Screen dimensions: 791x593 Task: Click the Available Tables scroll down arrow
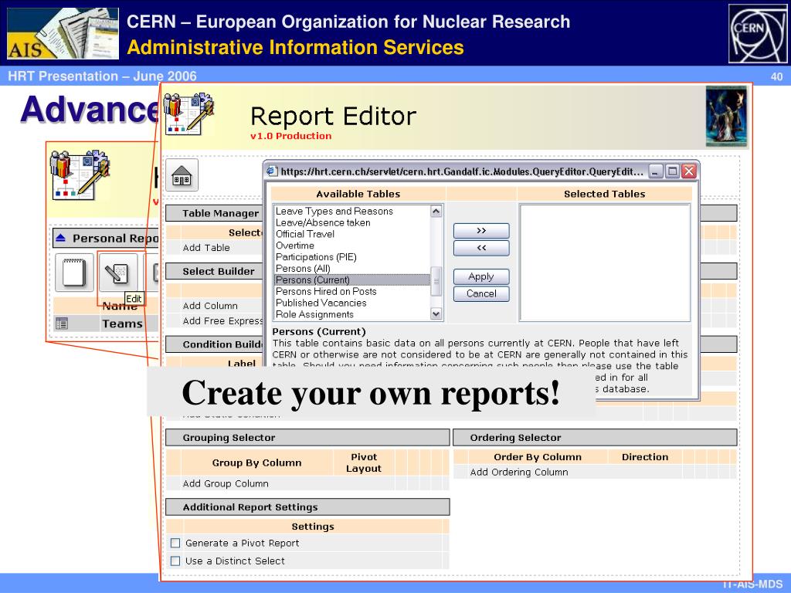tap(436, 313)
